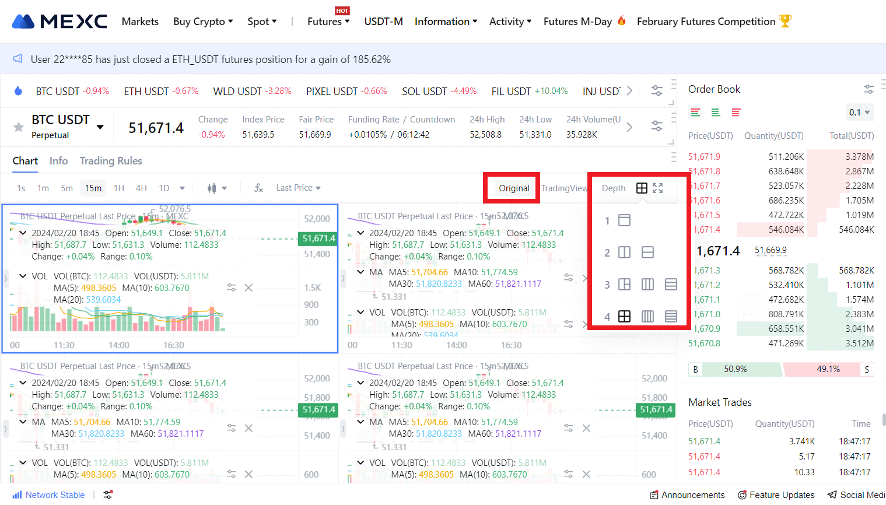The height and width of the screenshot is (505, 886).
Task: Open the 0.1 price grouping dropdown
Action: coord(860,113)
